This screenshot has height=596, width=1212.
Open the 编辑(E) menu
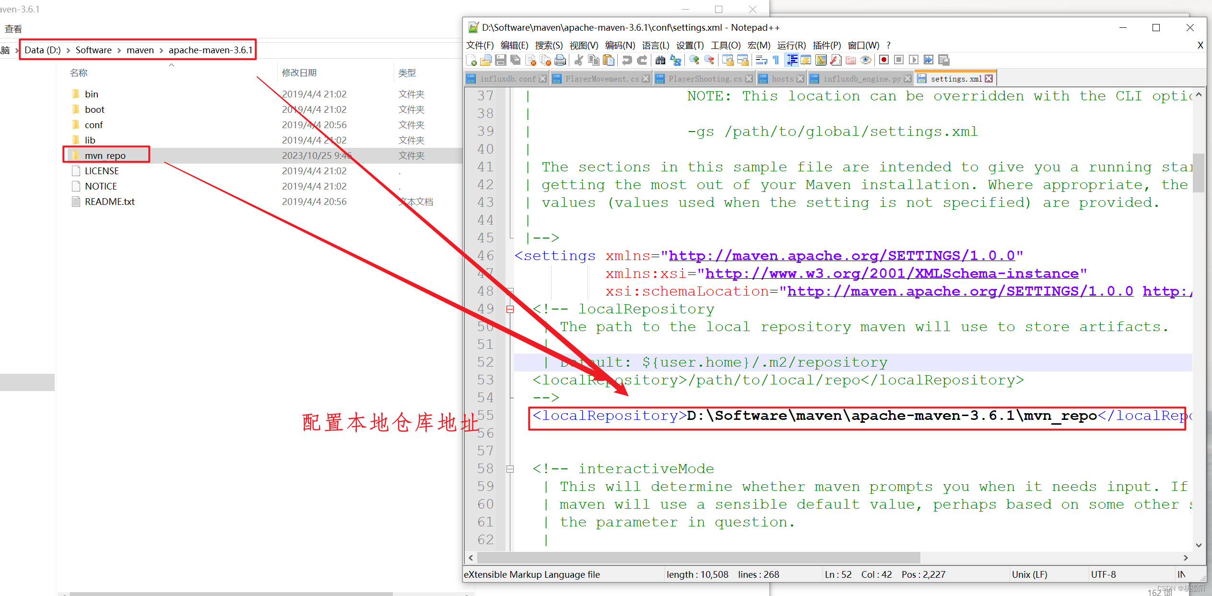(514, 45)
